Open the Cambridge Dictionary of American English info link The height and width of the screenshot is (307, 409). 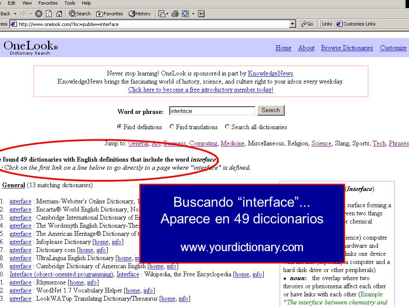tap(171, 266)
